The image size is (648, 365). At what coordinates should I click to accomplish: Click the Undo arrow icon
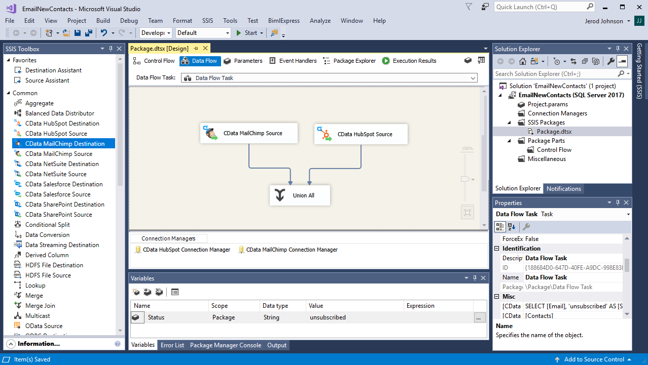pyautogui.click(x=104, y=33)
